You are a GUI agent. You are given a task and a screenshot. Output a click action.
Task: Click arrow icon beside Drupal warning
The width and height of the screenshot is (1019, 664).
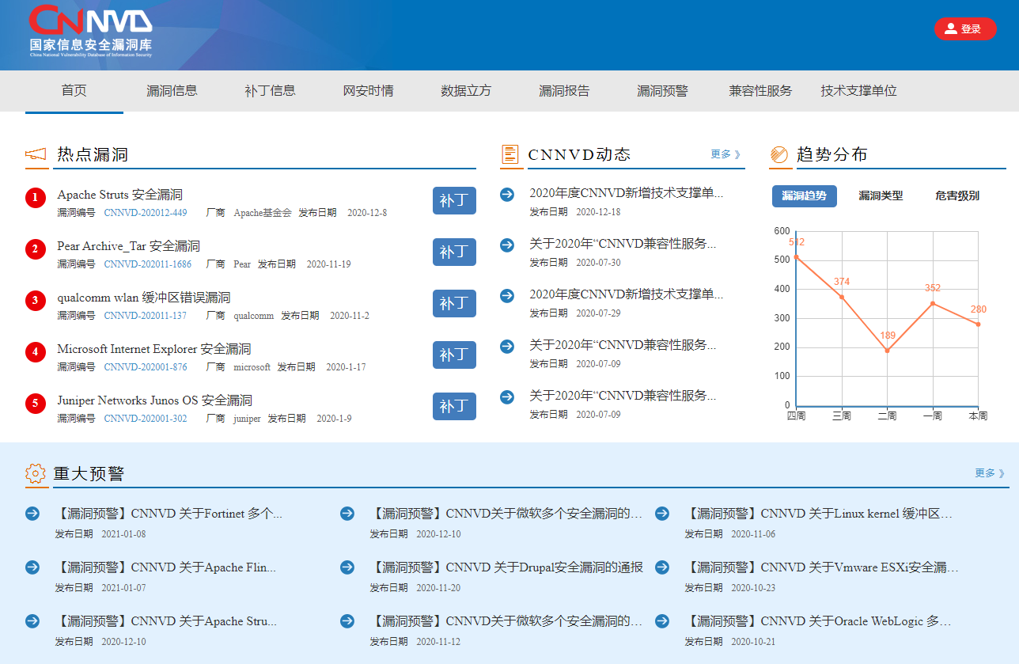pos(347,567)
